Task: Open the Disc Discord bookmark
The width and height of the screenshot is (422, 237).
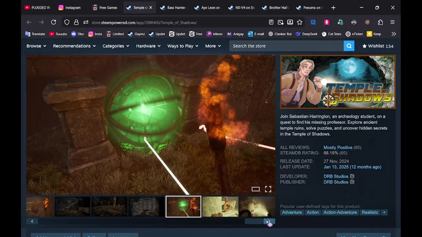Action: coord(77,34)
